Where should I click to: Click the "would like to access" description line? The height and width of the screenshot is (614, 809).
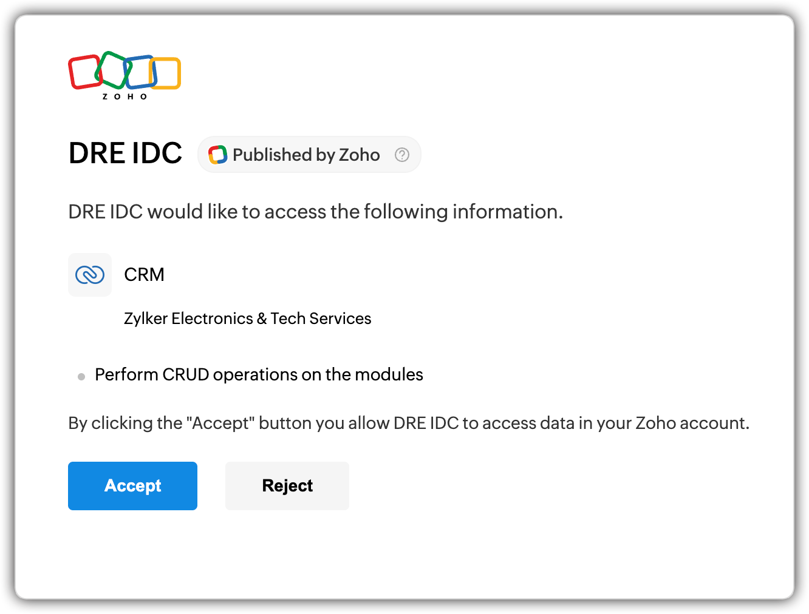click(315, 212)
